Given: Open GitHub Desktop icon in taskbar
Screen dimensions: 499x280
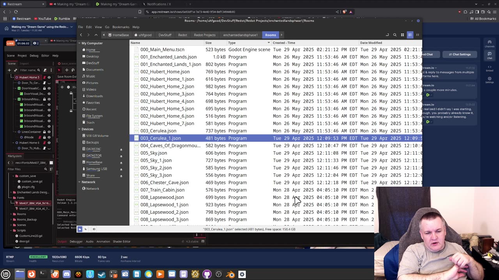Looking at the screenshot, I should [x=207, y=274].
